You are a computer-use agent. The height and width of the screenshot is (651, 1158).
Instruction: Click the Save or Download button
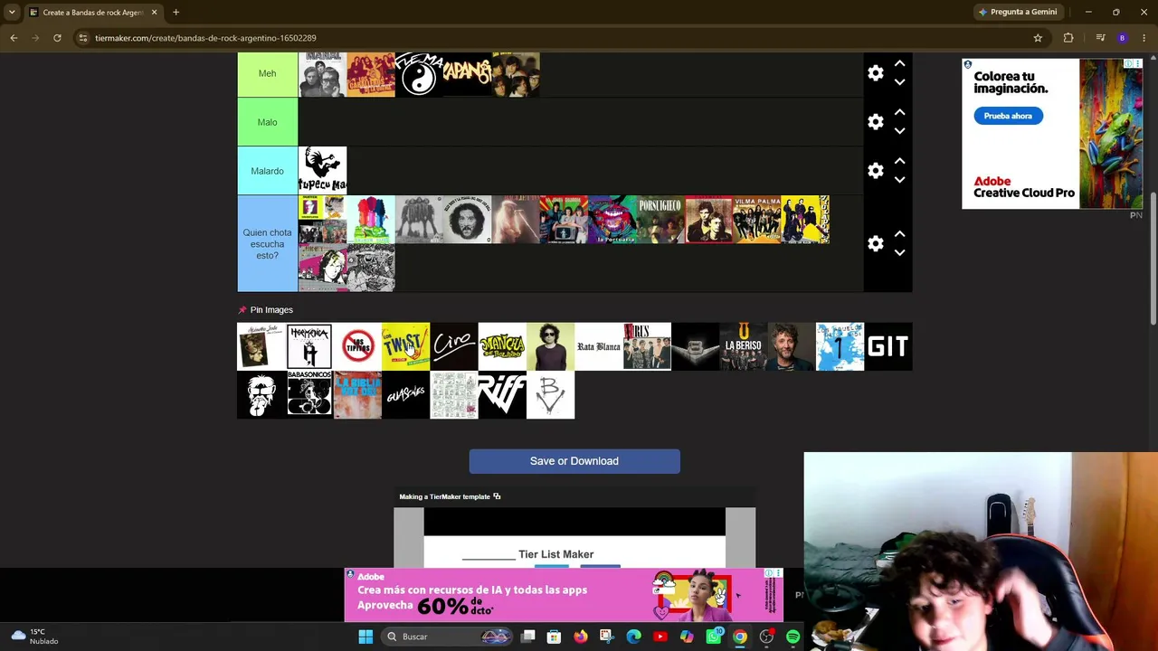[574, 461]
